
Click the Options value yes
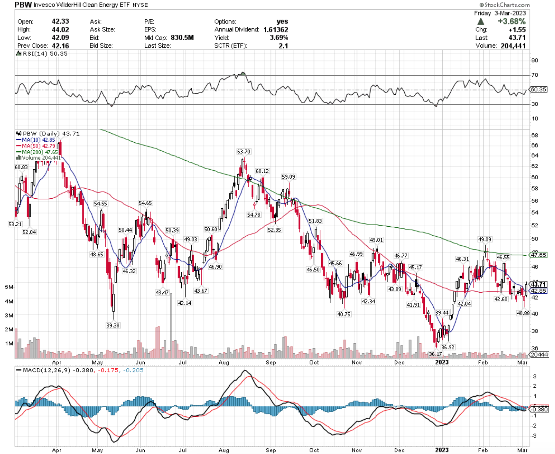282,22
